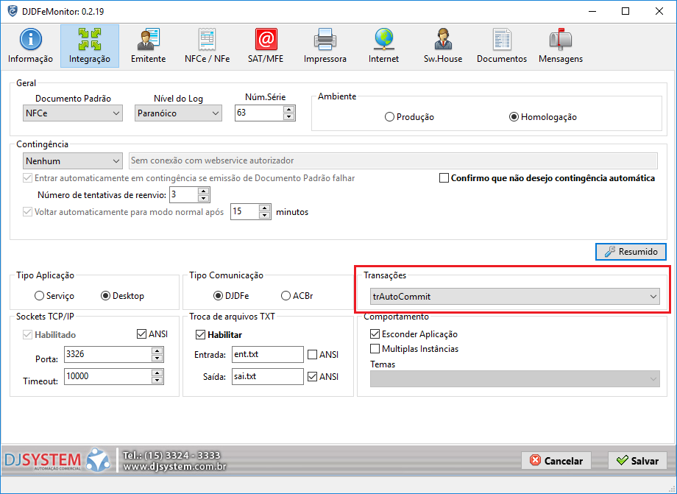Click the Cancelar button
This screenshot has height=494, width=677.
point(556,461)
